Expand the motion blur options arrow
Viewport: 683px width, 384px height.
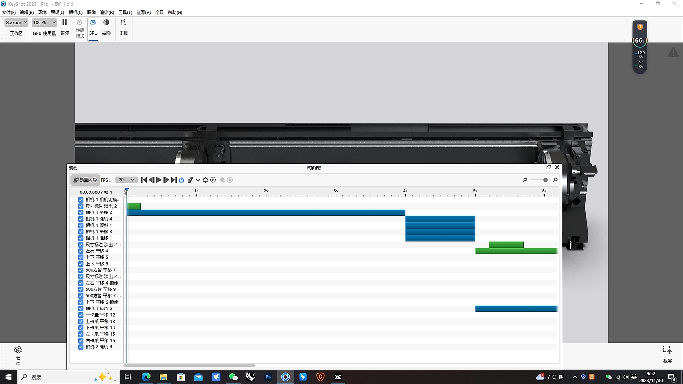pyautogui.click(x=198, y=180)
